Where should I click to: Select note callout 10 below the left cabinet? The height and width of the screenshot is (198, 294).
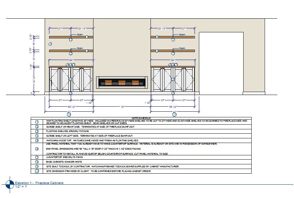pyautogui.click(x=69, y=114)
